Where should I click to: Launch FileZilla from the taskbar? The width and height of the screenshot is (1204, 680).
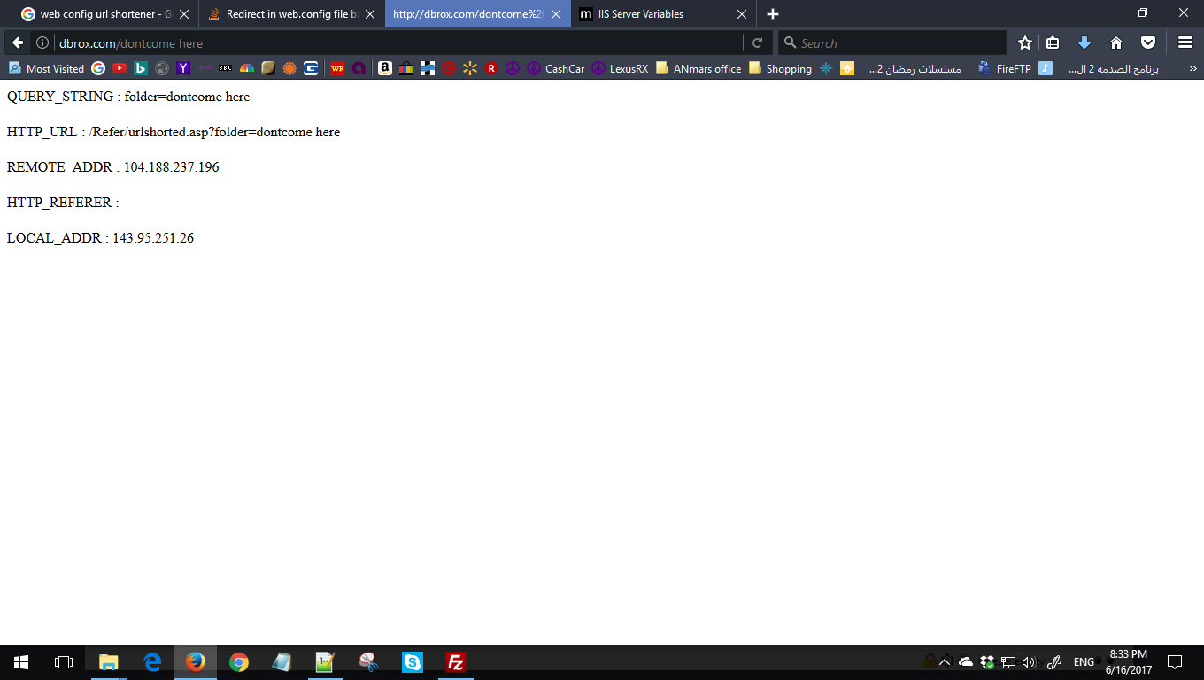[x=456, y=661]
